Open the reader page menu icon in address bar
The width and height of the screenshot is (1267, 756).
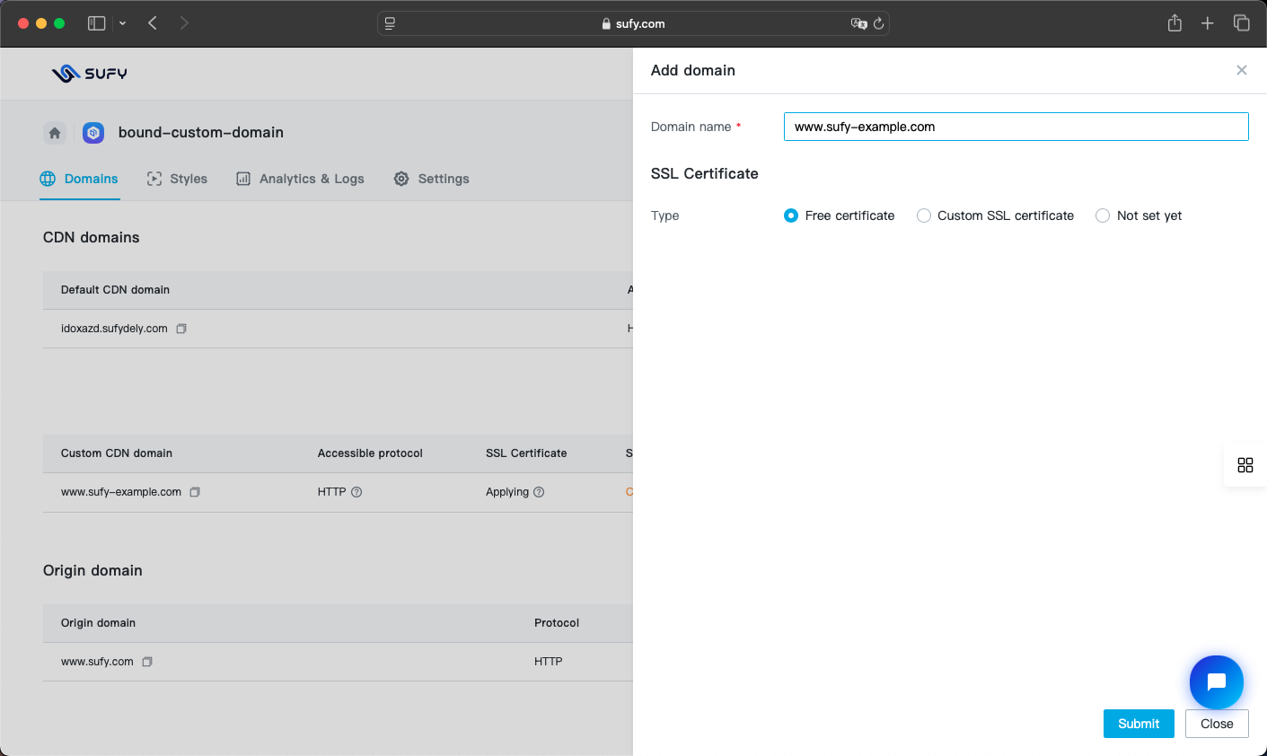tap(390, 24)
